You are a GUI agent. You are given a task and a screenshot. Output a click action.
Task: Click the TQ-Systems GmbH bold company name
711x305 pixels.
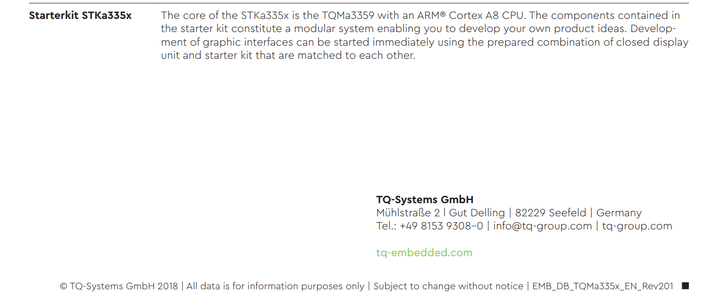(425, 199)
